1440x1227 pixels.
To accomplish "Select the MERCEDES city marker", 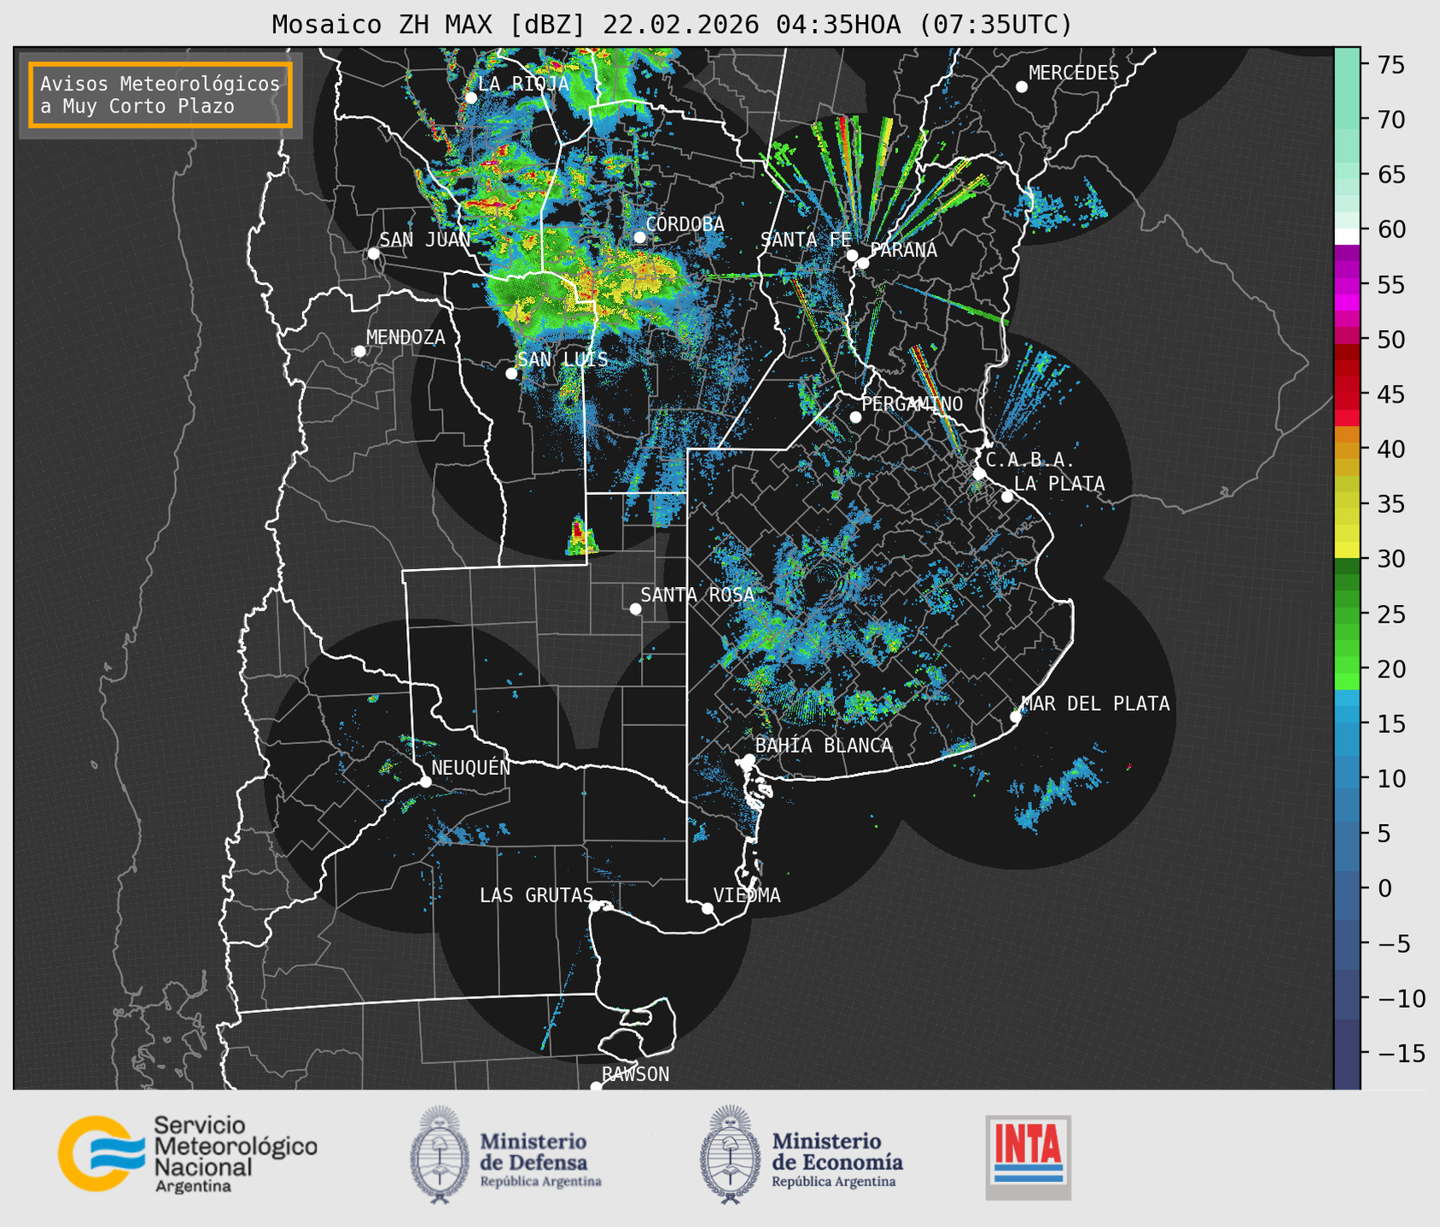I will click(1022, 87).
